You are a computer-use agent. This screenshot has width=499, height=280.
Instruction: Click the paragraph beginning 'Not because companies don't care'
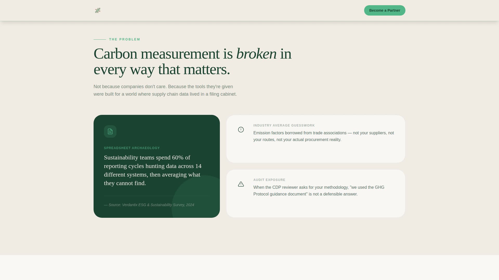[x=165, y=90]
